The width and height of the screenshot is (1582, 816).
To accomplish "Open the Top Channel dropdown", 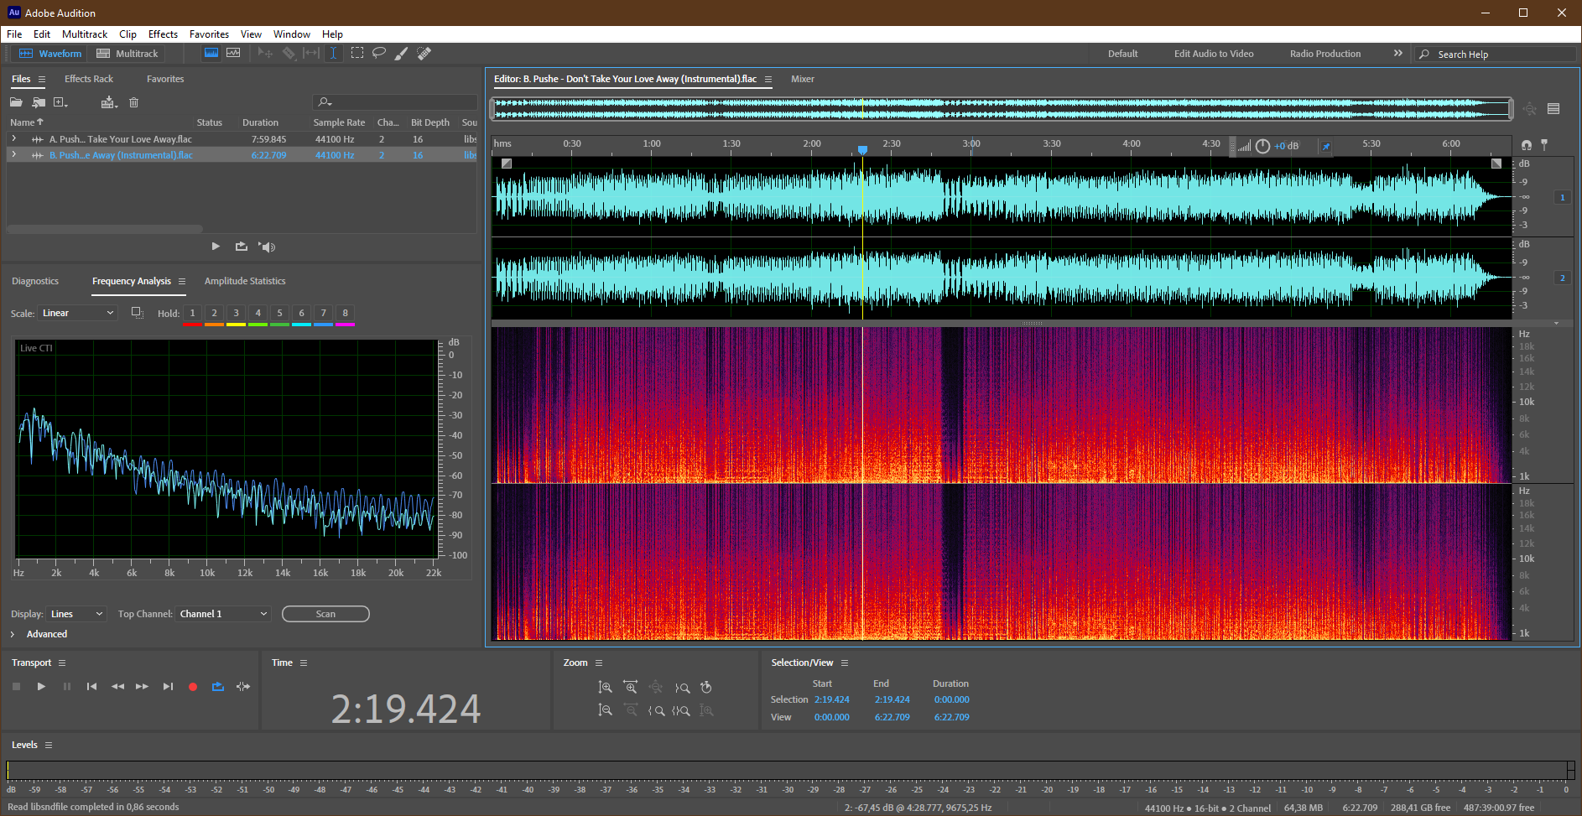I will coord(223,614).
